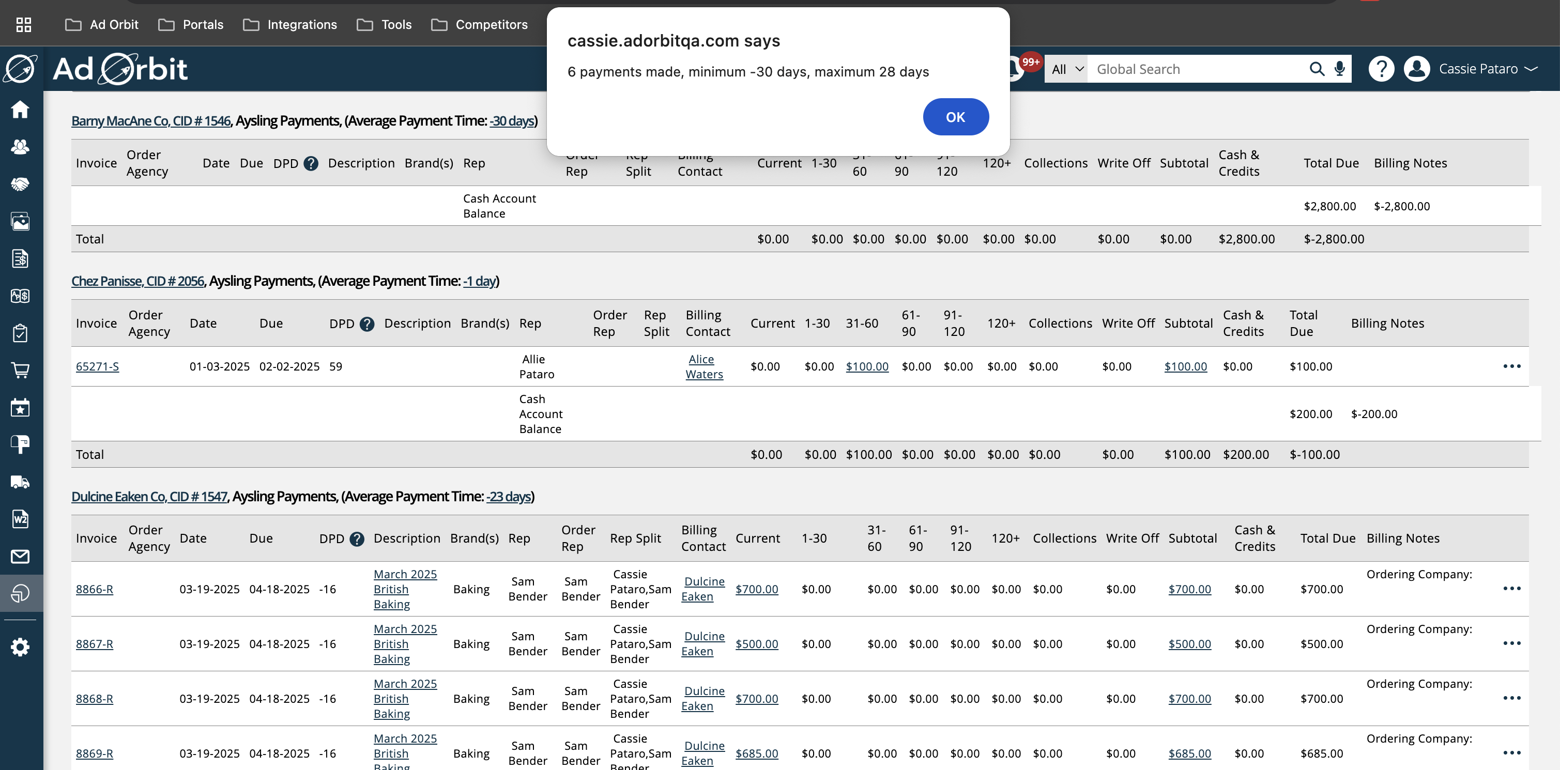The height and width of the screenshot is (770, 1560).
Task: Click OK in the alert dialog
Action: pos(955,117)
